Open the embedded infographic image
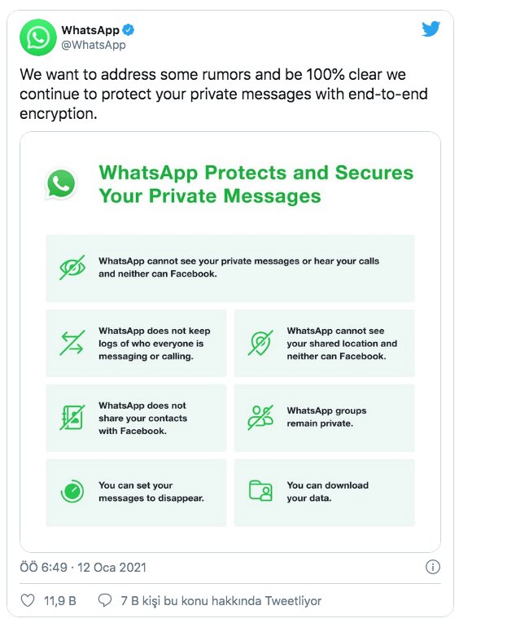The width and height of the screenshot is (529, 632). coord(230,342)
